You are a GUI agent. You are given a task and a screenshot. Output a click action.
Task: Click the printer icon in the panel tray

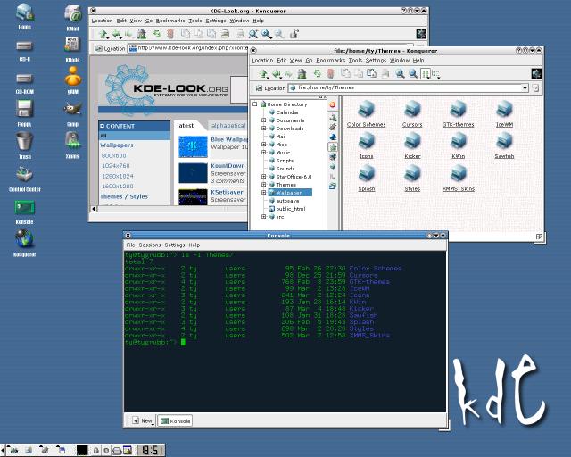(117, 451)
